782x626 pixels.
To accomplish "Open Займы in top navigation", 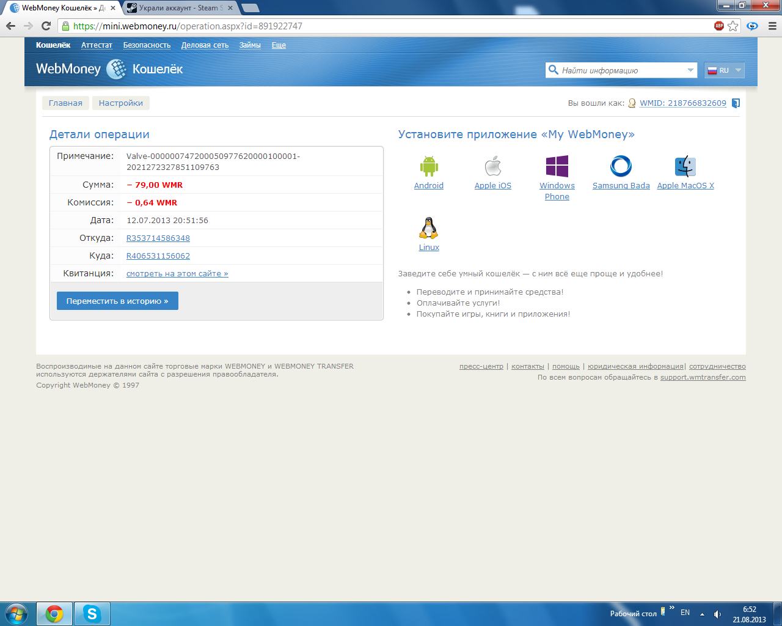I will [250, 45].
